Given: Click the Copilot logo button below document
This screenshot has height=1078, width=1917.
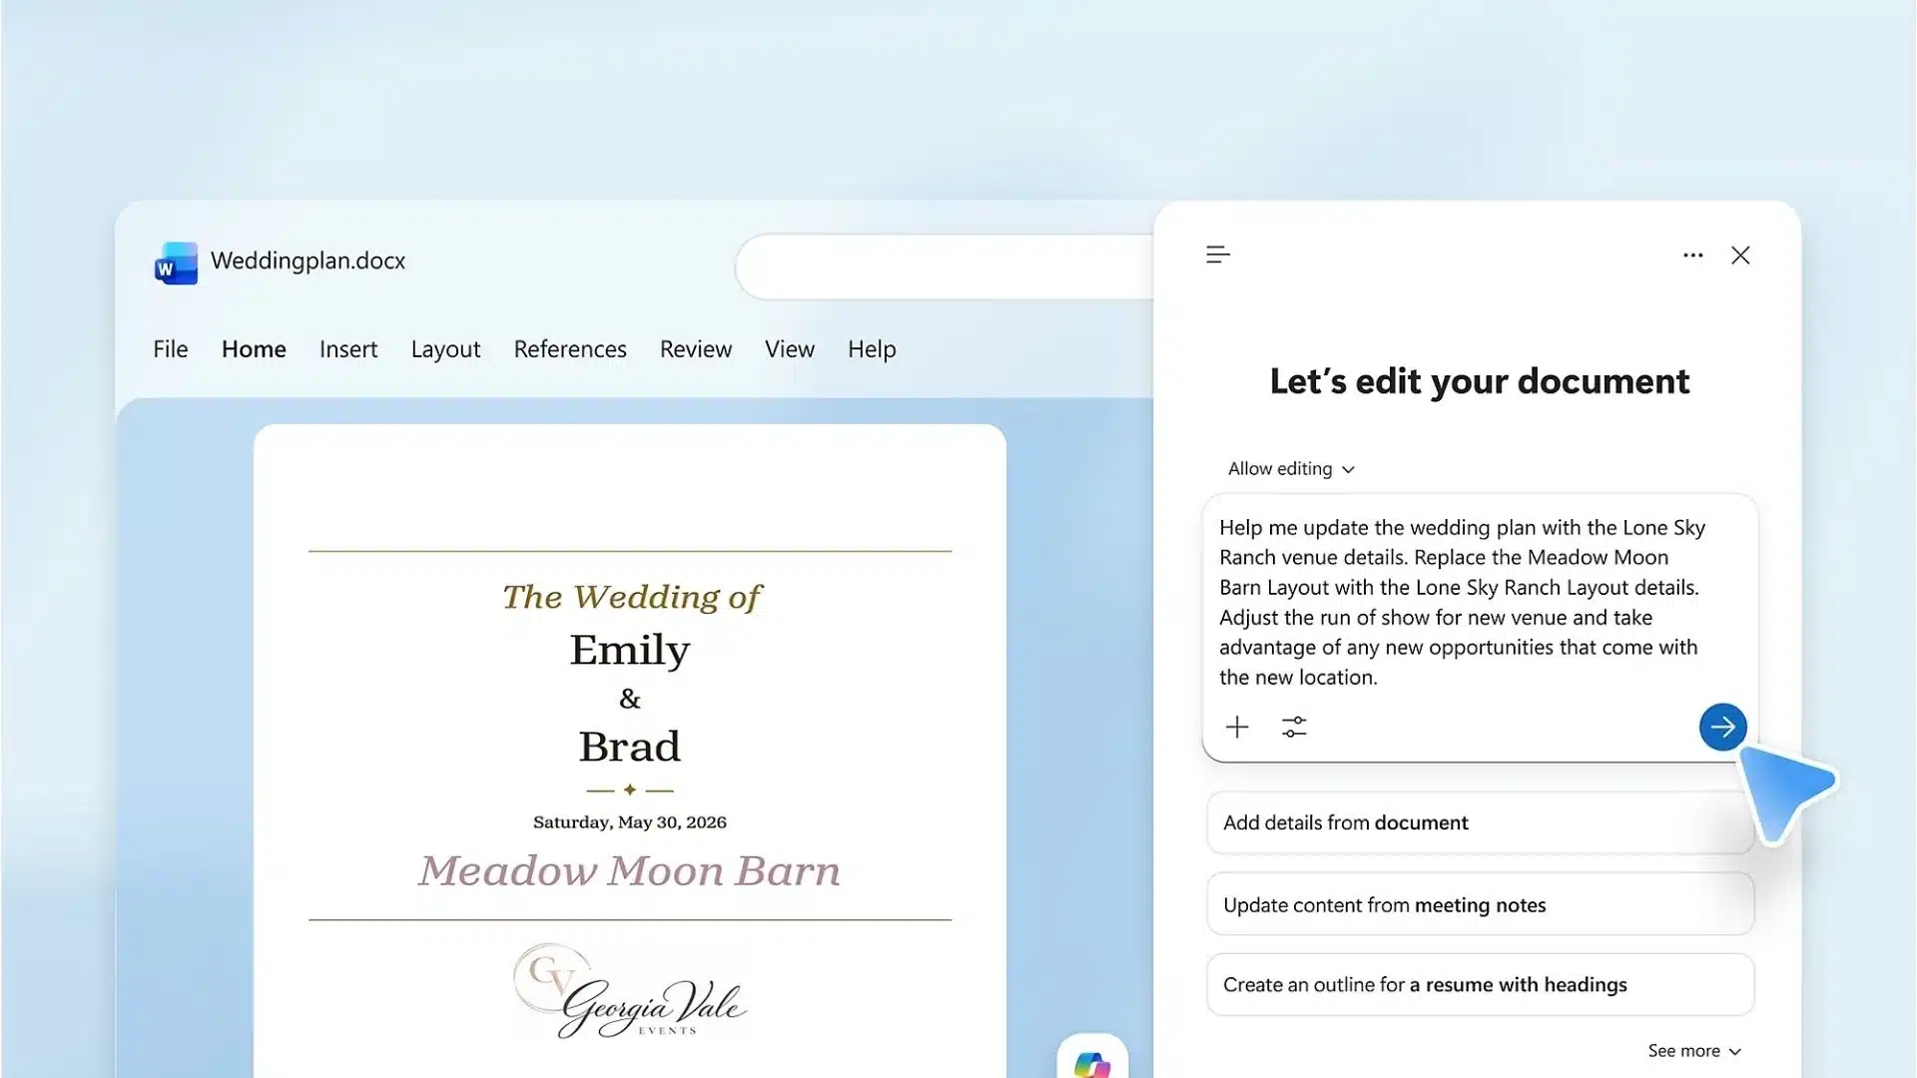Looking at the screenshot, I should click(1092, 1060).
